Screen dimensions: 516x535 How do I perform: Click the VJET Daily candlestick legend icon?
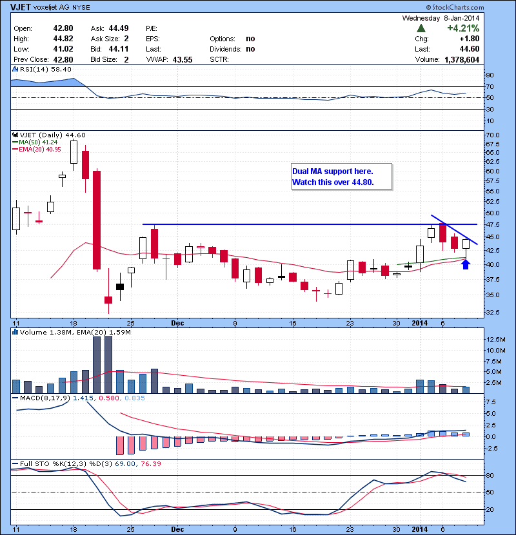15,135
